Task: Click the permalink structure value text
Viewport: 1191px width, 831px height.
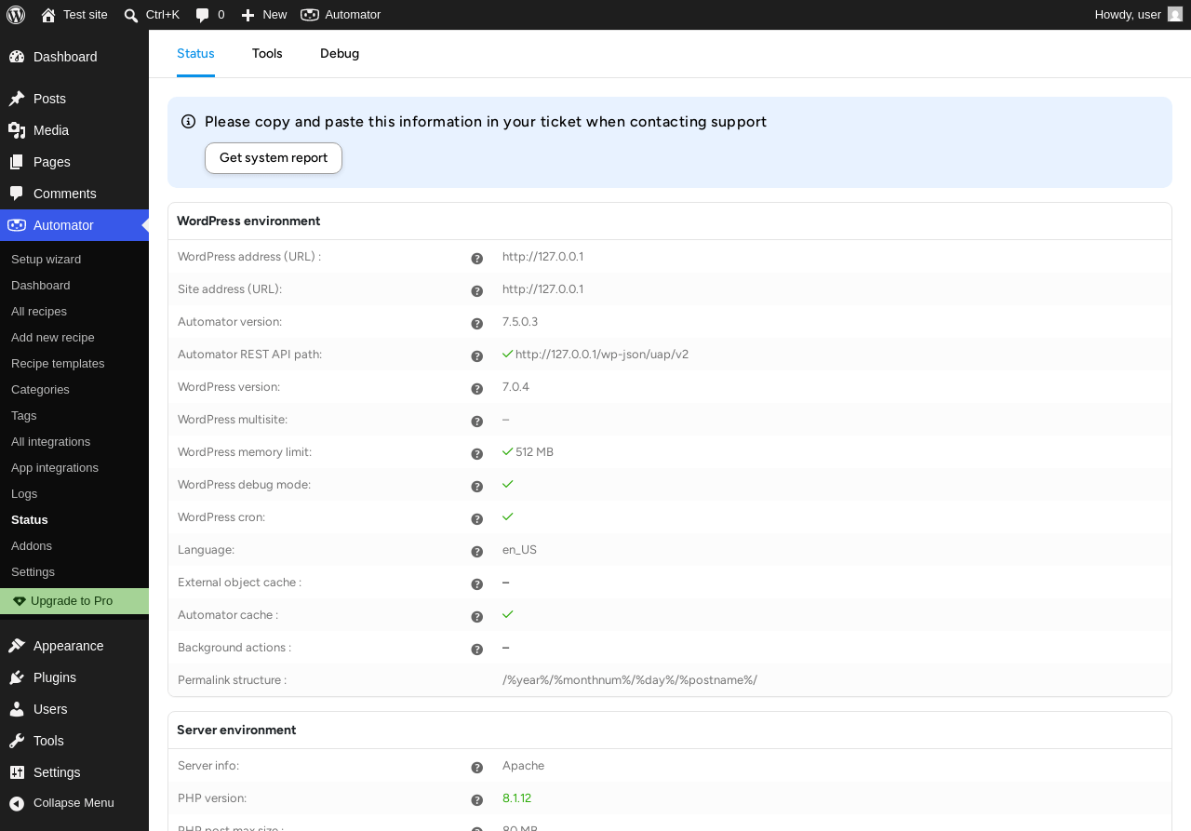Action: [630, 680]
